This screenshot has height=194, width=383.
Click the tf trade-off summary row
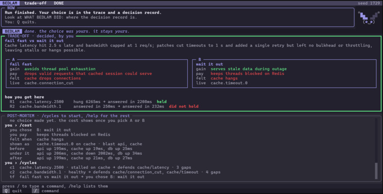77,177
